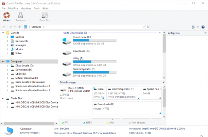Image resolution: width=208 pixels, height=137 pixels.
Task: Change the view mode icon
Action: (193, 27)
